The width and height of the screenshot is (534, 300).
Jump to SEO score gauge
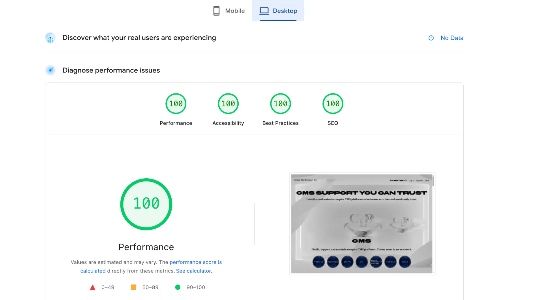[333, 104]
